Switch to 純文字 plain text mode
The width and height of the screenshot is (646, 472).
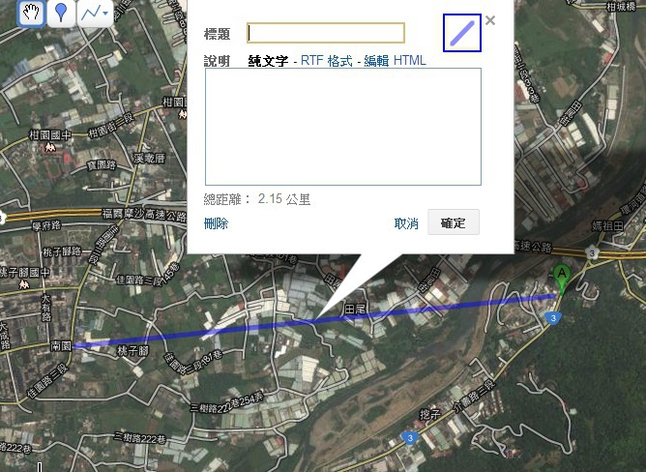(x=268, y=61)
